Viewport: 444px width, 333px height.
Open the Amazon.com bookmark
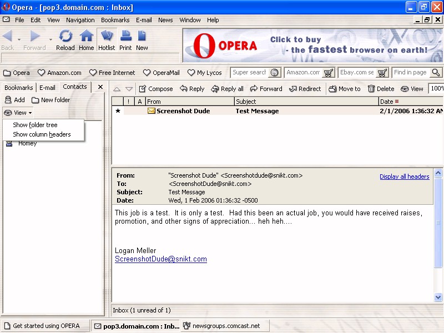[x=59, y=73]
